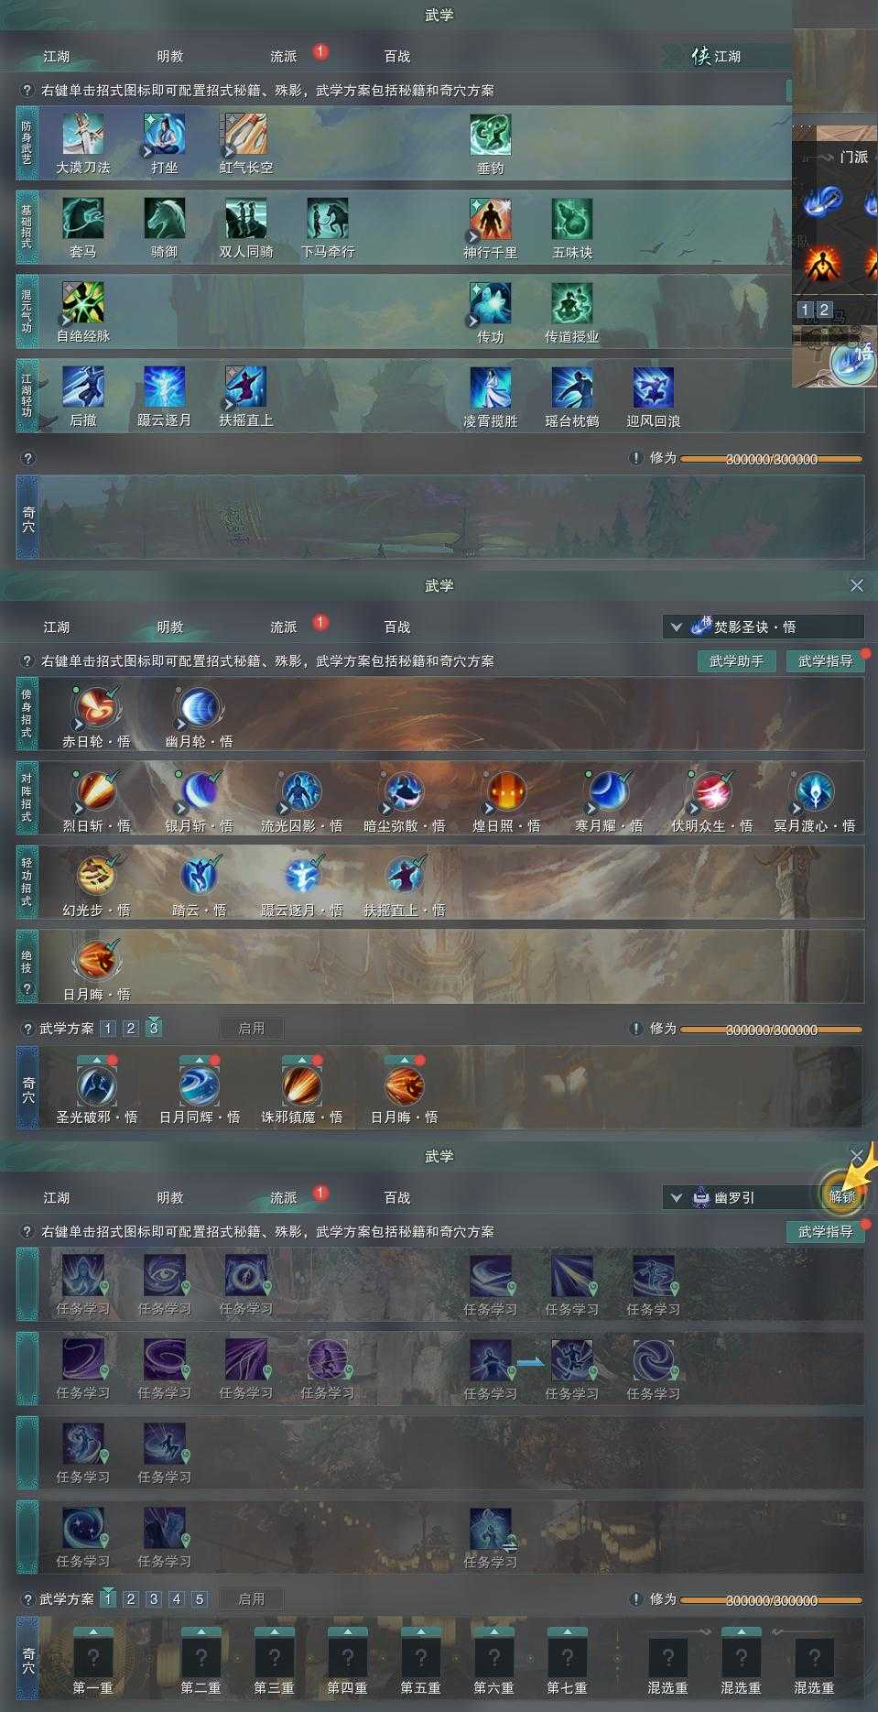This screenshot has height=1712, width=878.
Task: Select martial scheme number 5 in bottom panel
Action: [x=200, y=1599]
